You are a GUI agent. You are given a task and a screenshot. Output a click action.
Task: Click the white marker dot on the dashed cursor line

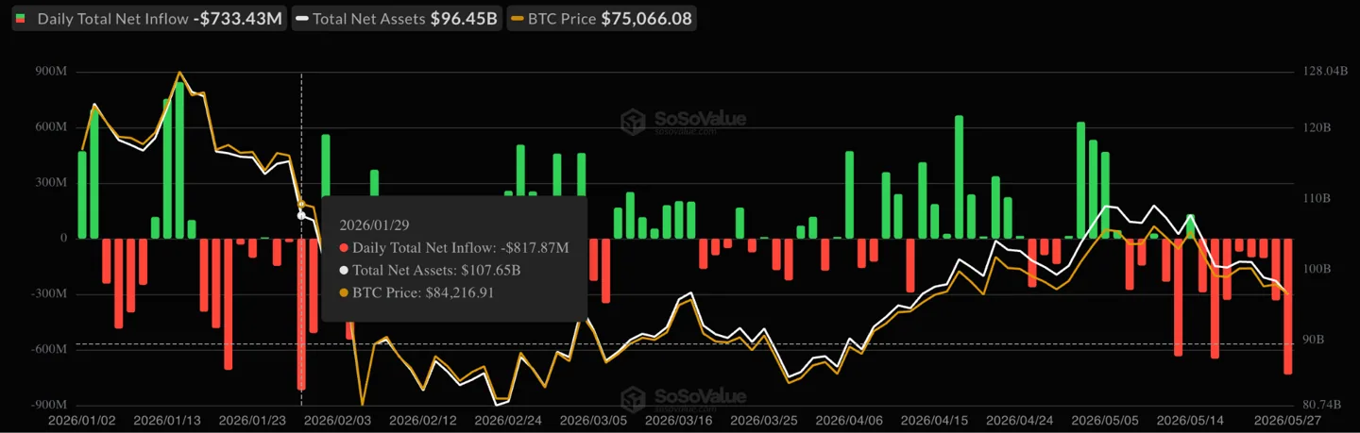[x=301, y=216]
